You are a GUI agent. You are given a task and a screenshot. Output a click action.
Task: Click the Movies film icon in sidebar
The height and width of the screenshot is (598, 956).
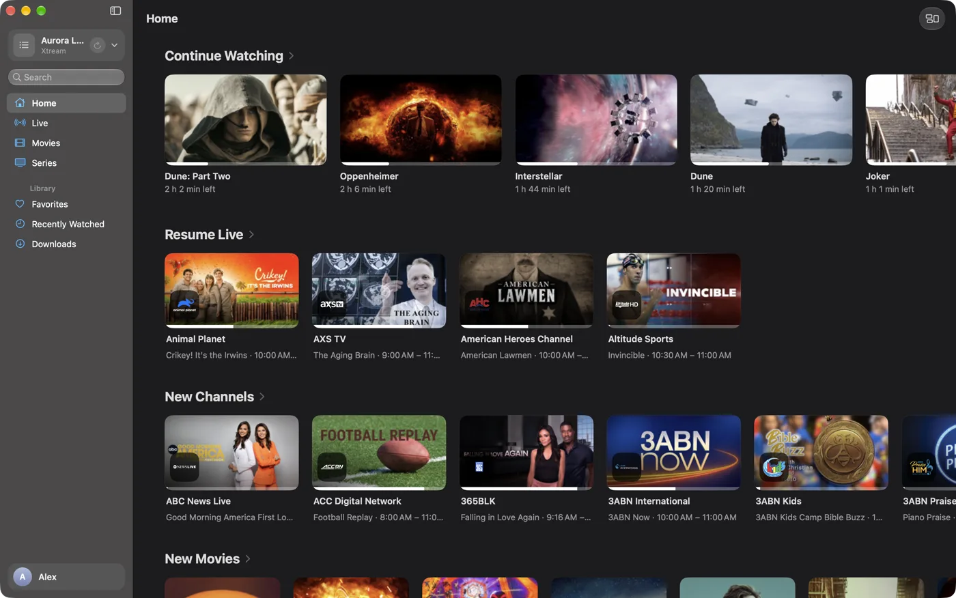20,143
